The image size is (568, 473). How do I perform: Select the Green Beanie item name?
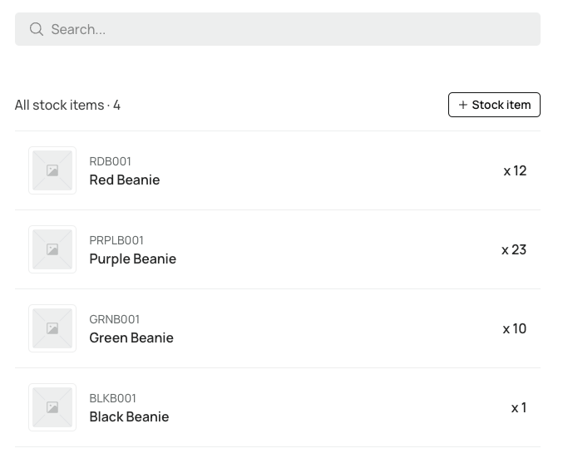[x=131, y=338]
